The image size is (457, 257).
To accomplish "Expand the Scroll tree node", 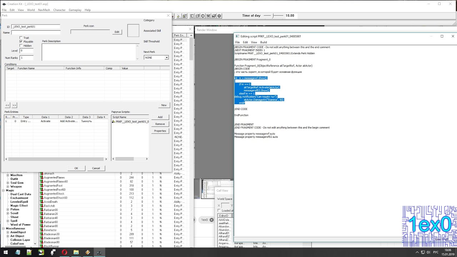I will [8, 213].
